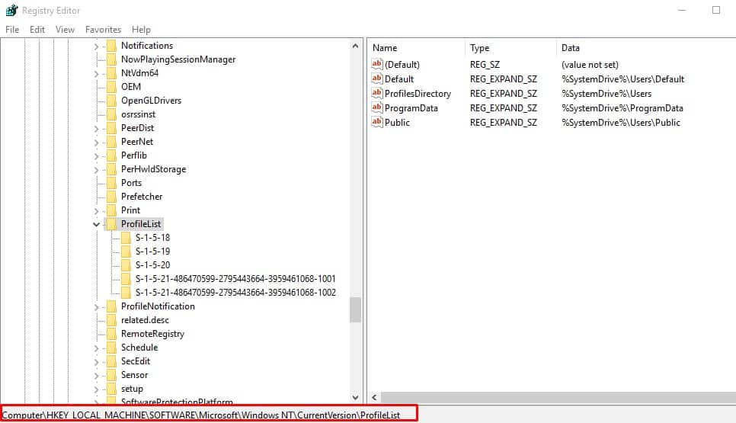The image size is (736, 423).
Task: Select %SystemDrive%\ProgramData data cell
Action: [622, 108]
